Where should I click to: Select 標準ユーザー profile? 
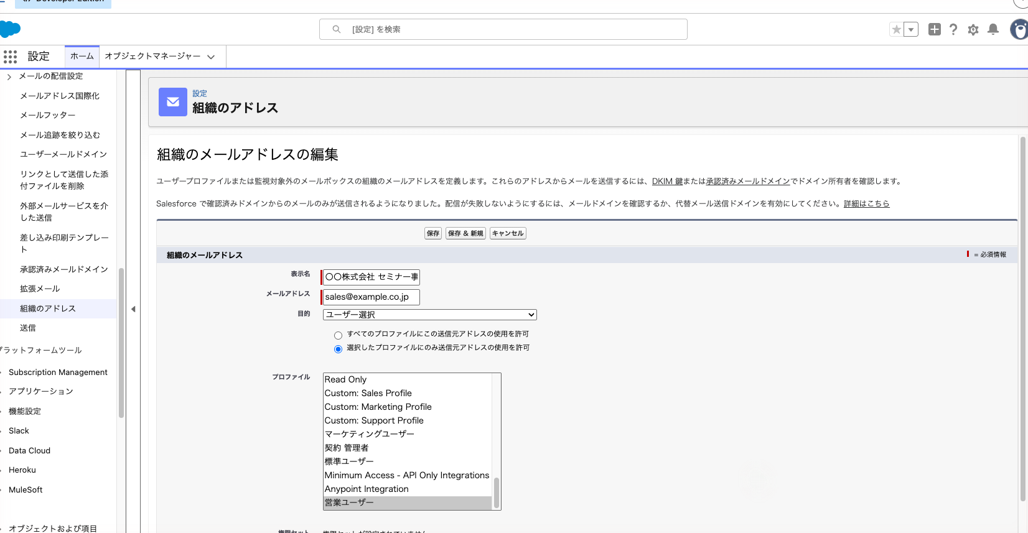tap(408, 461)
